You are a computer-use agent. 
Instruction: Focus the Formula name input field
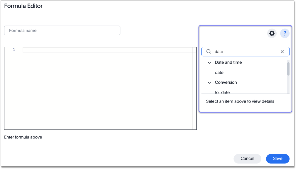[62, 31]
